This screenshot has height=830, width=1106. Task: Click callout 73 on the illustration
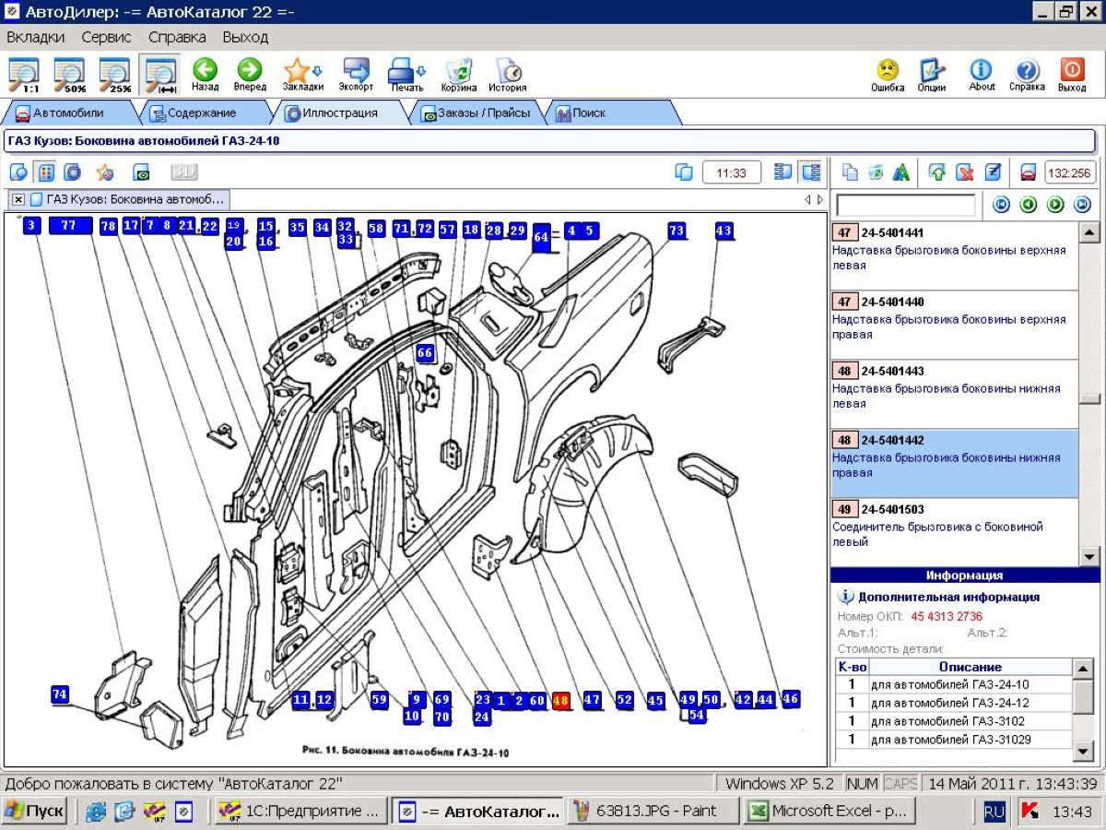click(x=677, y=231)
